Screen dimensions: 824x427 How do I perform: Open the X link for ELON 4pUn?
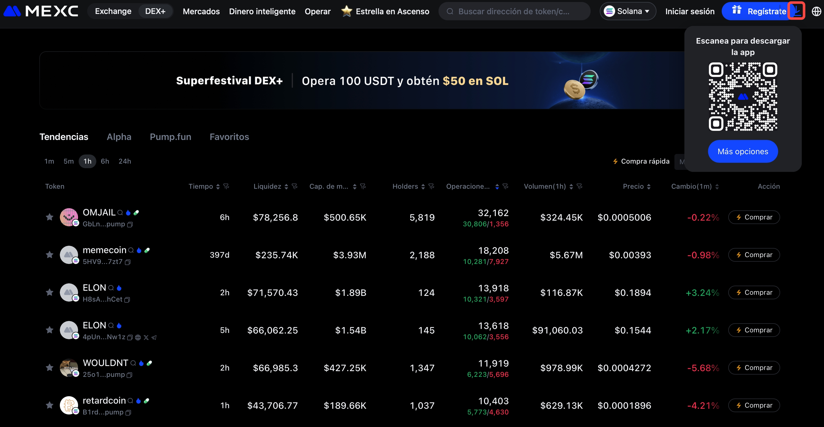click(x=146, y=337)
